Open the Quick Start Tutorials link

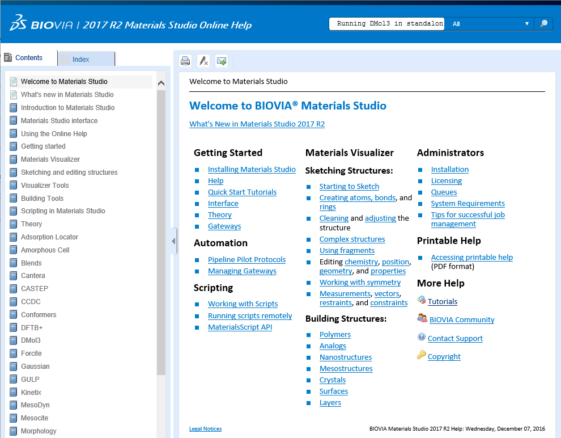(x=242, y=192)
